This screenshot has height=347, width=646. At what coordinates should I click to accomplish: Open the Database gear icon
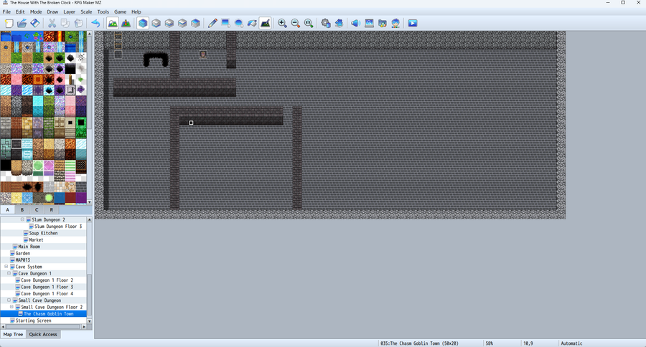(326, 24)
